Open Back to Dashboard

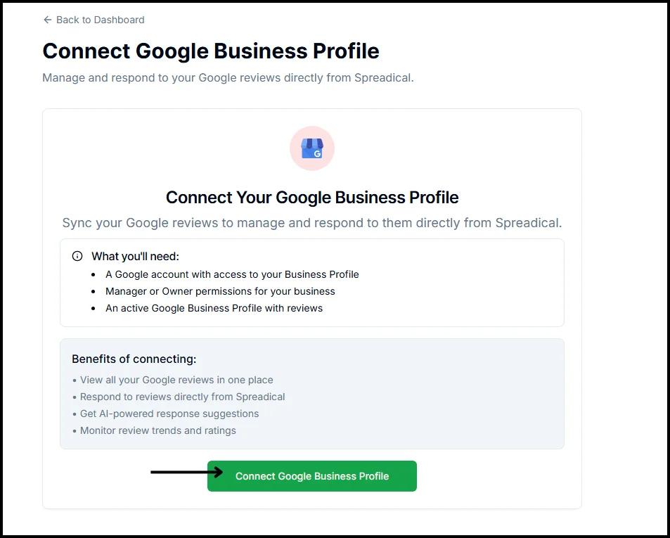click(93, 20)
